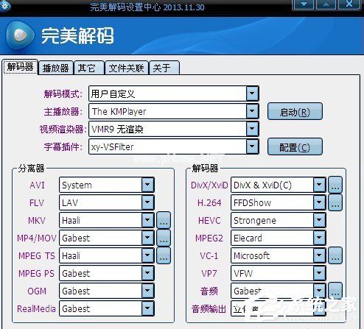Open the 字幕插件 dropdown arrow
Screen dimensions: 364x329
[252, 146]
